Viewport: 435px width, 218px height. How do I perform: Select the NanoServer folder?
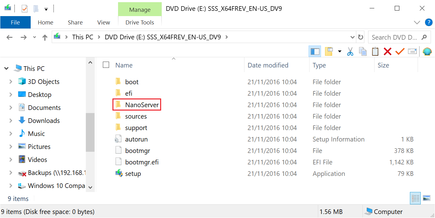click(142, 105)
